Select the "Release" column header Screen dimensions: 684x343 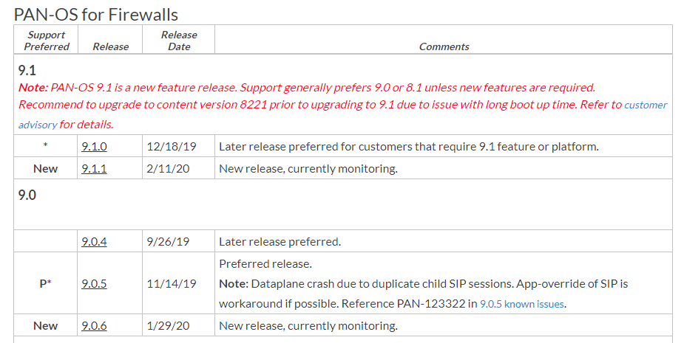(x=111, y=46)
